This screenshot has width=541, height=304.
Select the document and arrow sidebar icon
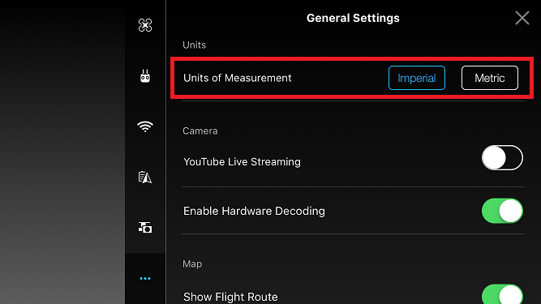[145, 178]
